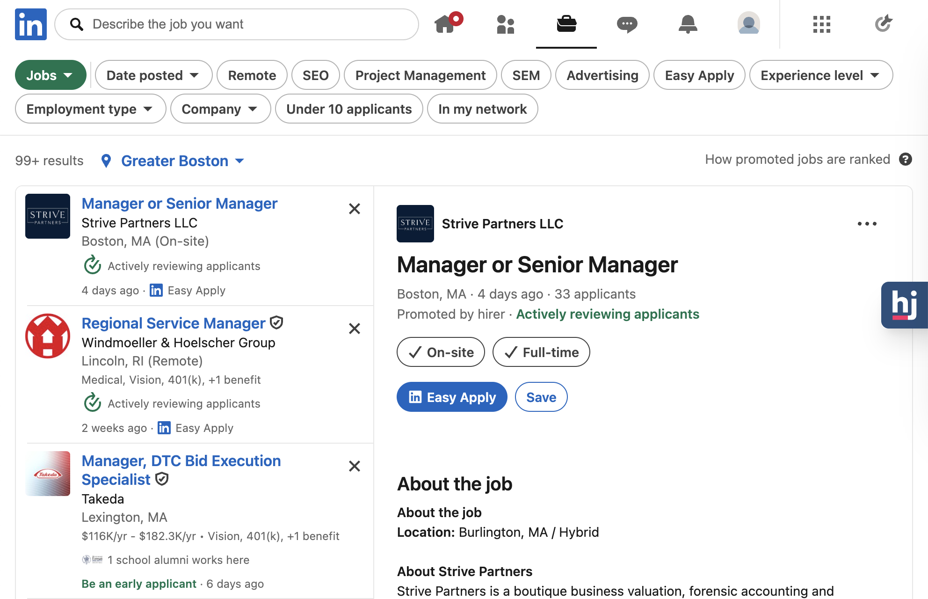
Task: Click 'Be an early applicant' text
Action: tap(139, 584)
